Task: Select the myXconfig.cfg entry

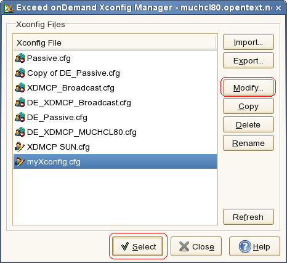Action: pyautogui.click(x=115, y=161)
